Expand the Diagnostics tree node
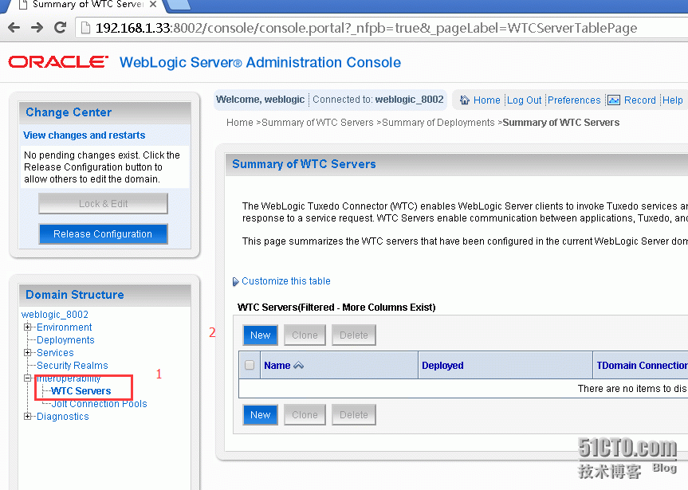 click(x=28, y=416)
